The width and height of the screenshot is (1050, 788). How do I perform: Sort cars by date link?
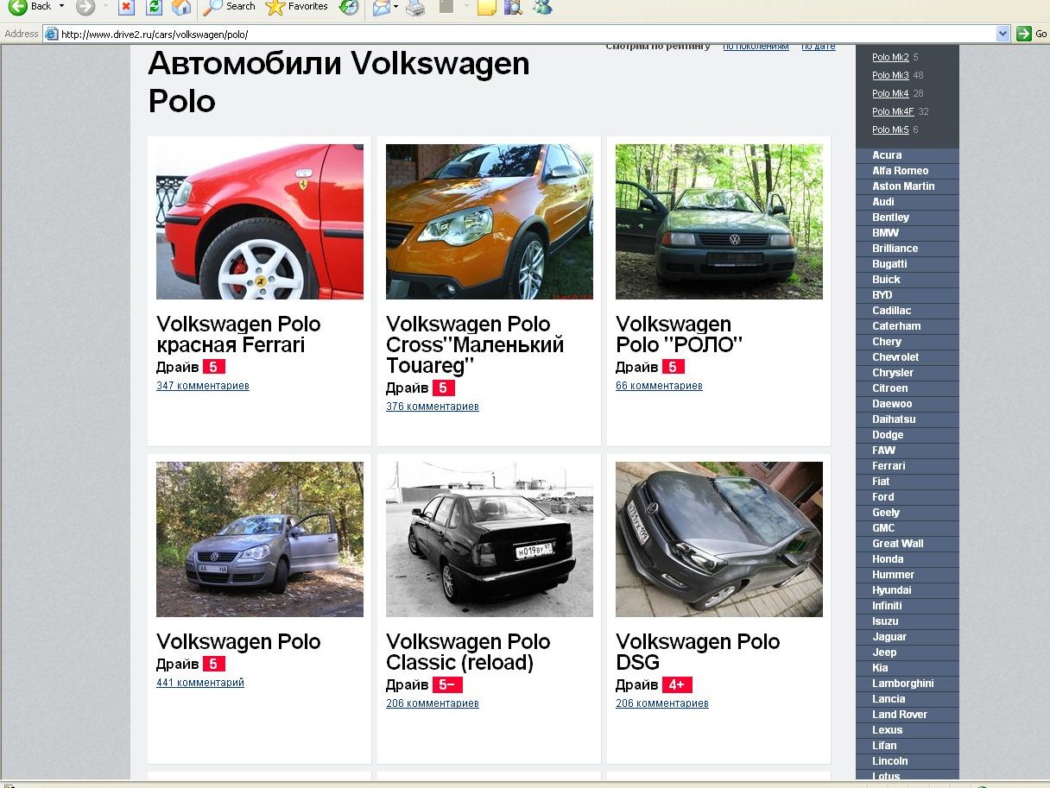819,47
